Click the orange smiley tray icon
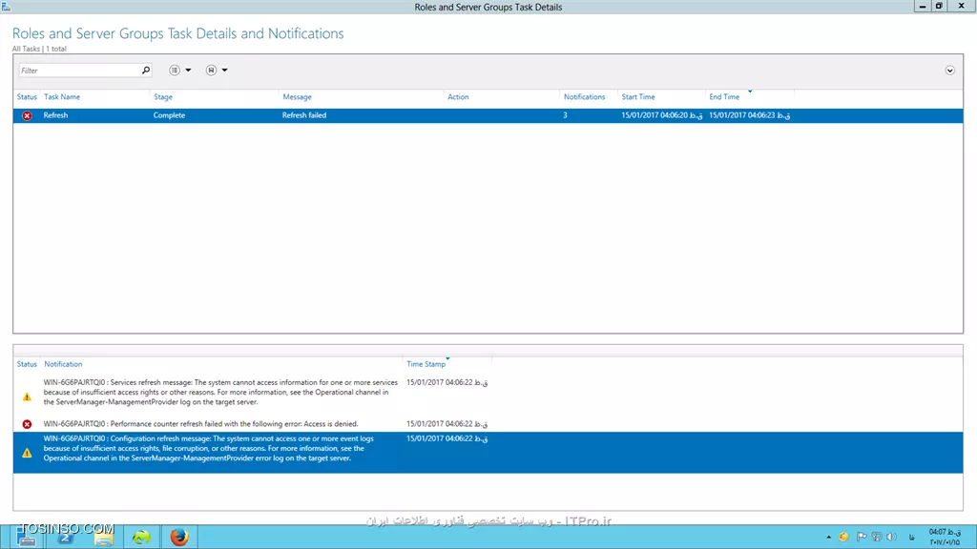This screenshot has height=549, width=977. tap(843, 537)
